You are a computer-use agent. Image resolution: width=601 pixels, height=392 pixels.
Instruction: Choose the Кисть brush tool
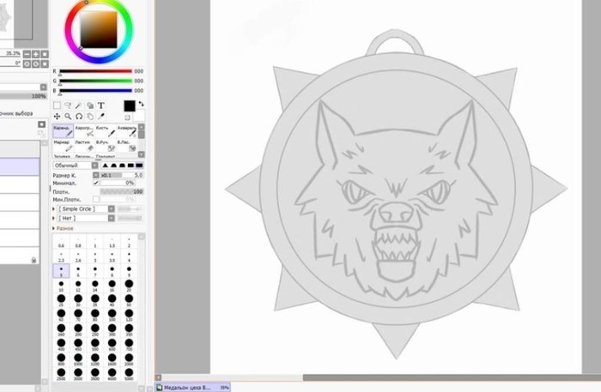point(106,130)
